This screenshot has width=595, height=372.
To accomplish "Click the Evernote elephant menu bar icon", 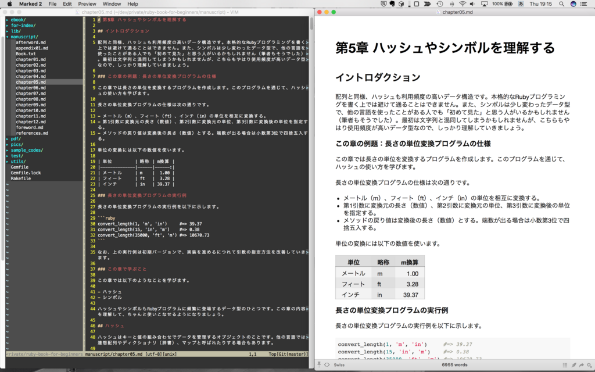I will [392, 4].
